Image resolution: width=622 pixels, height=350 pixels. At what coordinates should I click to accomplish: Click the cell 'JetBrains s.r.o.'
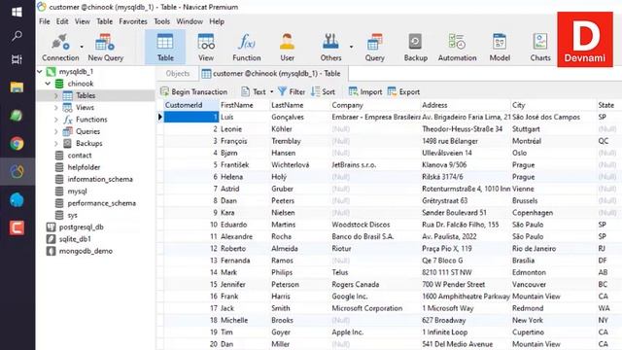coord(375,164)
